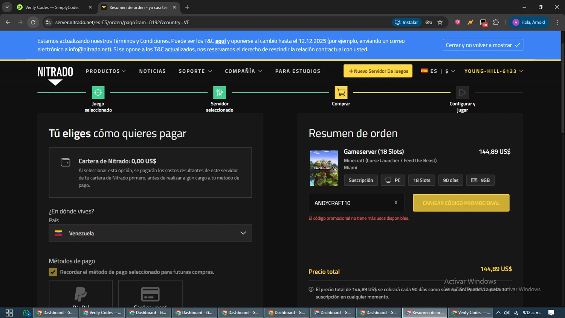Open WhatsApp from the taskbar
The width and height of the screenshot is (565, 318).
pyautogui.click(x=26, y=313)
